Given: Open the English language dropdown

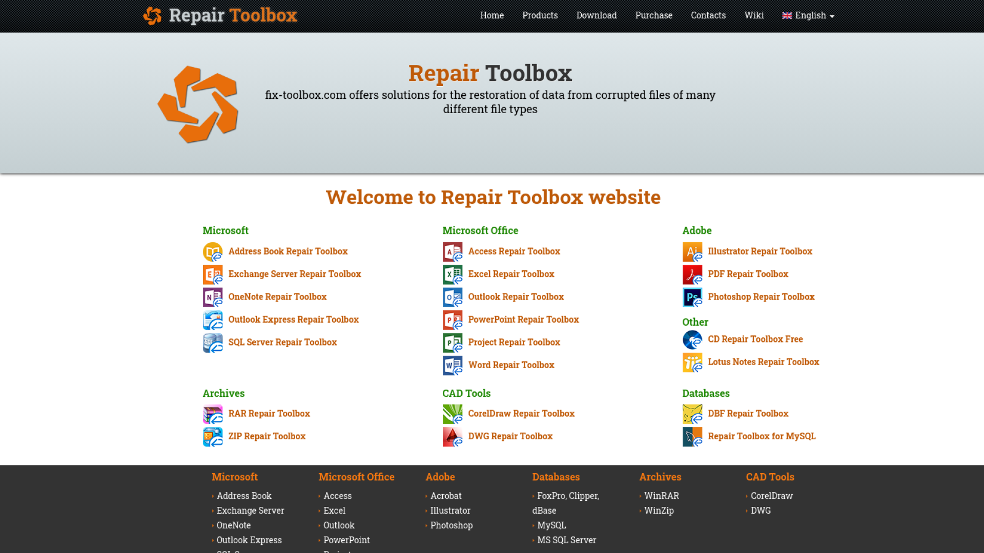Looking at the screenshot, I should tap(808, 15).
